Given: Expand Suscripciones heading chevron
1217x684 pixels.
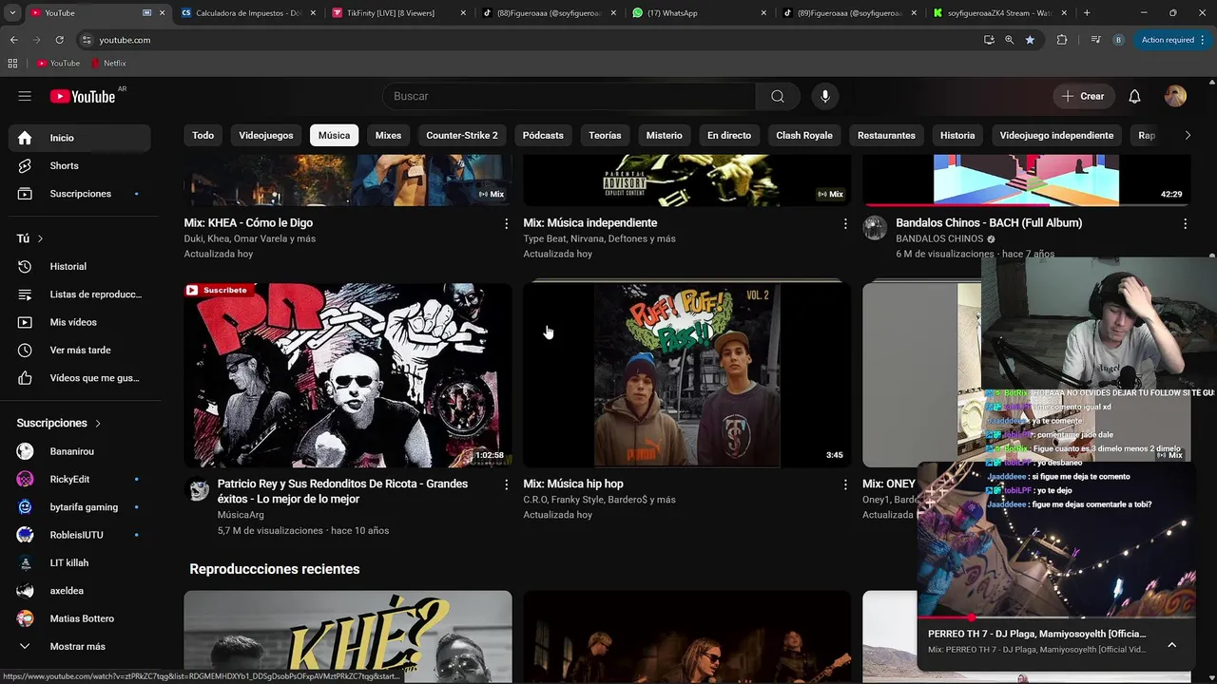Looking at the screenshot, I should (97, 424).
